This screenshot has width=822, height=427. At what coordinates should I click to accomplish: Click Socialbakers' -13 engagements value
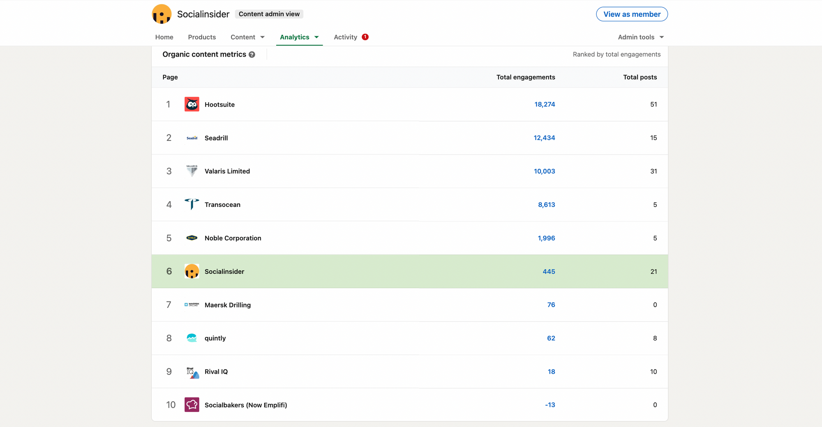550,405
